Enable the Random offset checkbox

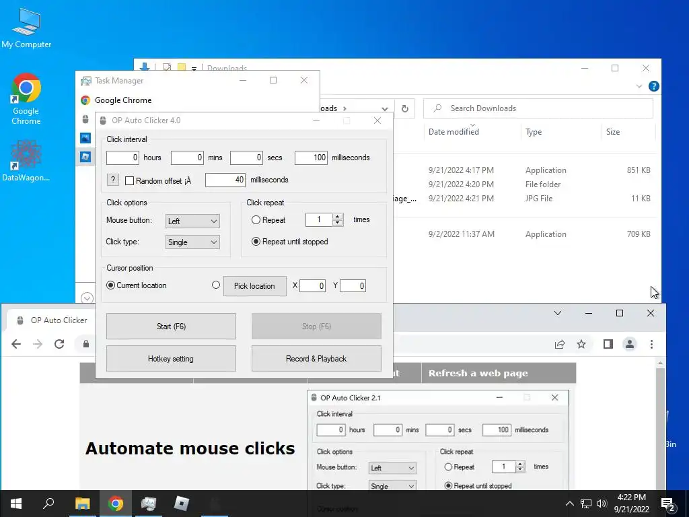129,180
